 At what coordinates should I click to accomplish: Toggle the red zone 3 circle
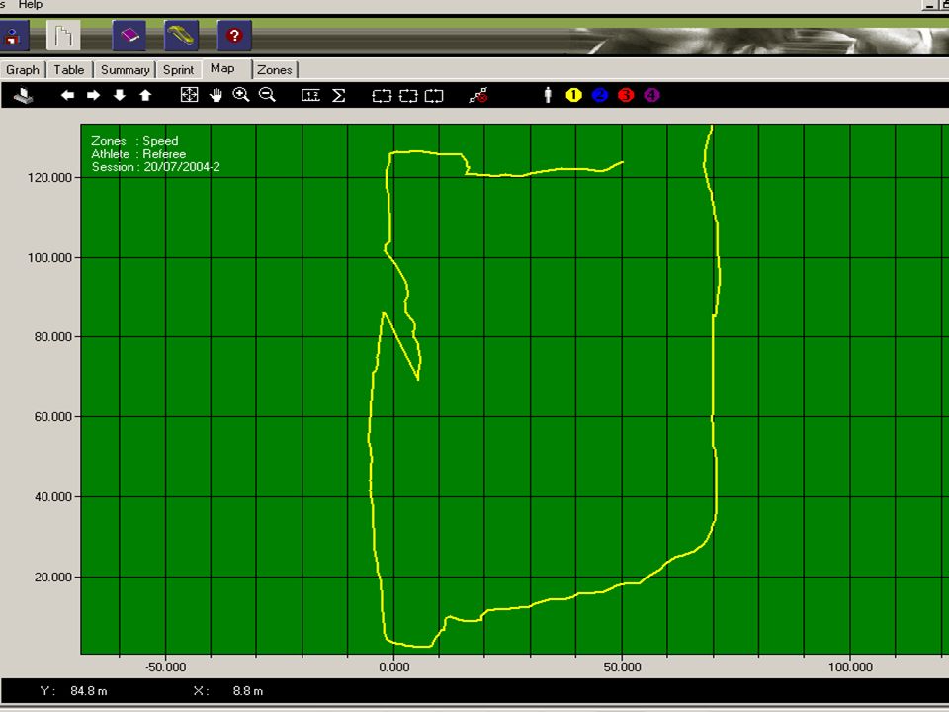point(626,95)
